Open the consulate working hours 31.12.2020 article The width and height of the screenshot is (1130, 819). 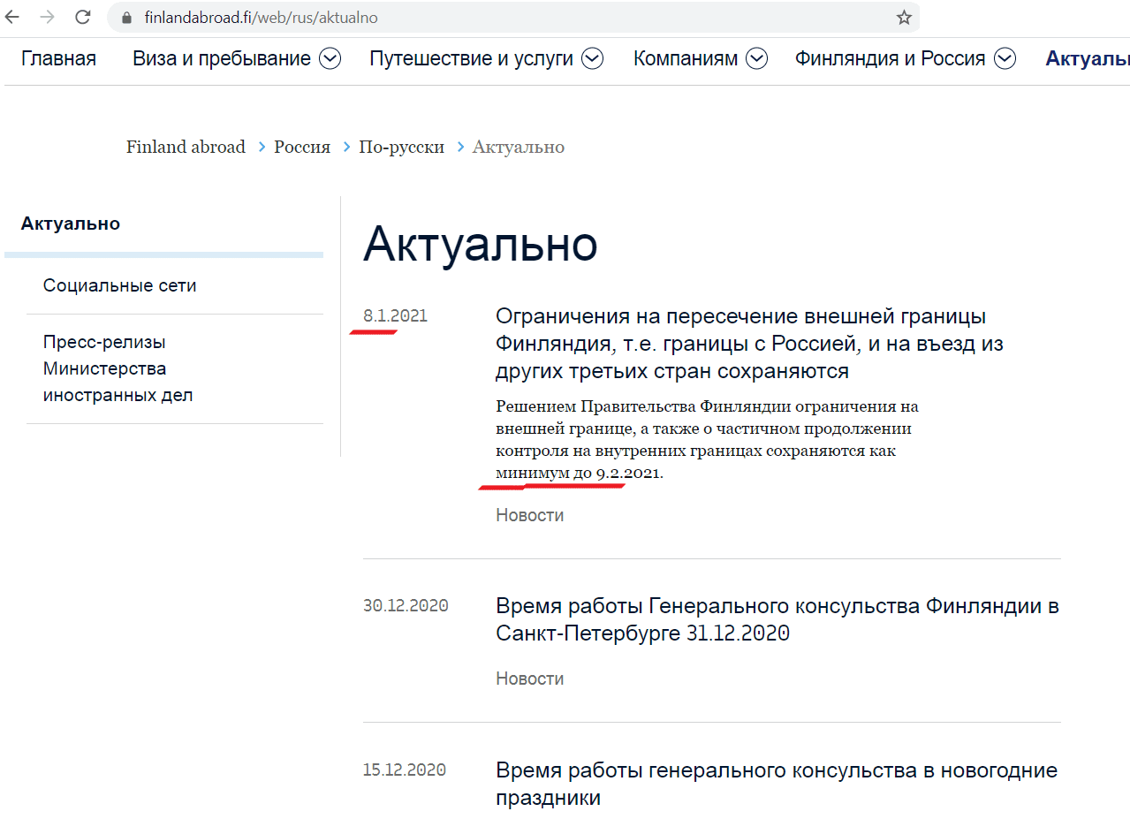point(776,618)
